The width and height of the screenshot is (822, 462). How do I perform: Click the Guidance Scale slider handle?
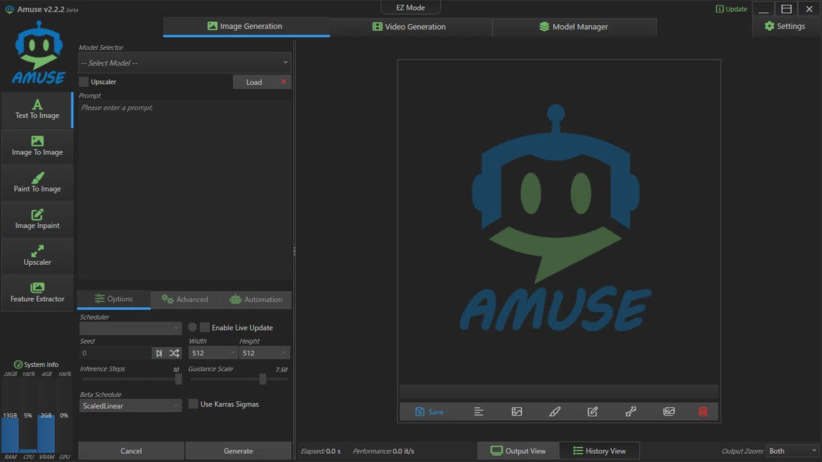(x=262, y=379)
